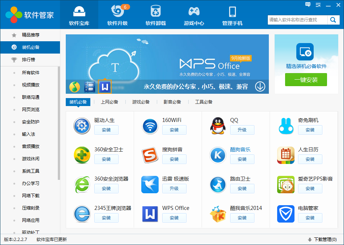Click the 人生日历 calendar icon

tap(286, 155)
